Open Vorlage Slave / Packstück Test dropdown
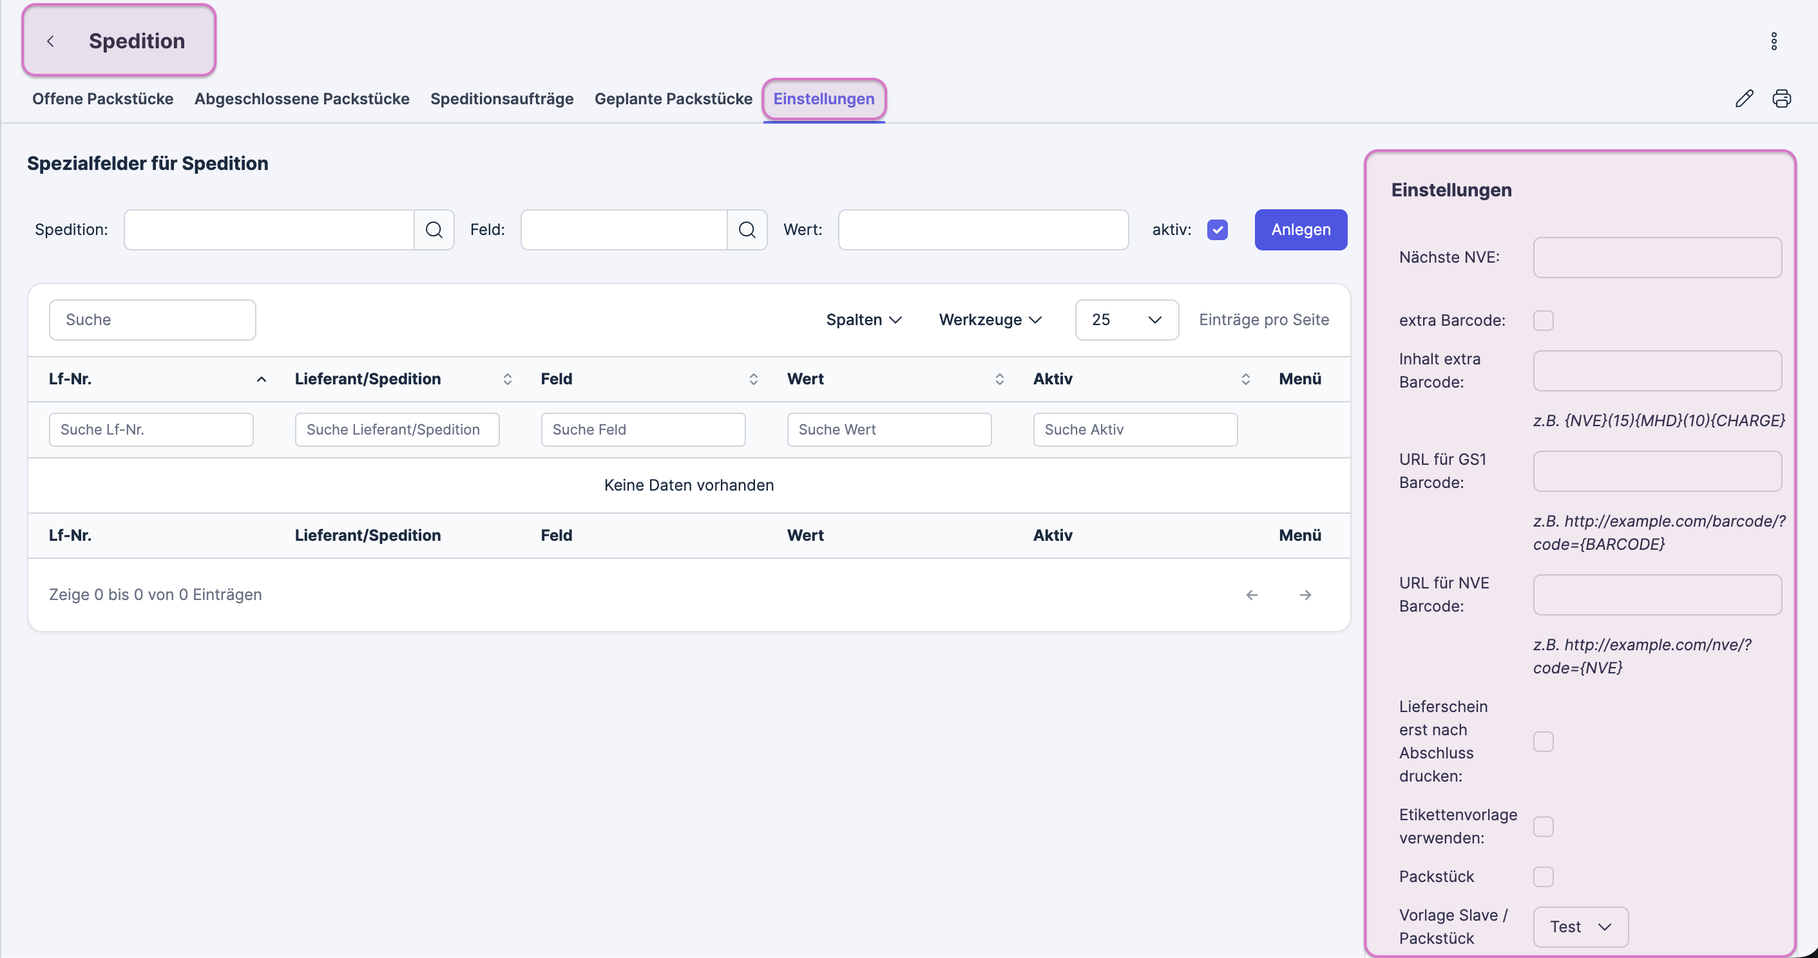Image resolution: width=1818 pixels, height=958 pixels. [x=1580, y=926]
